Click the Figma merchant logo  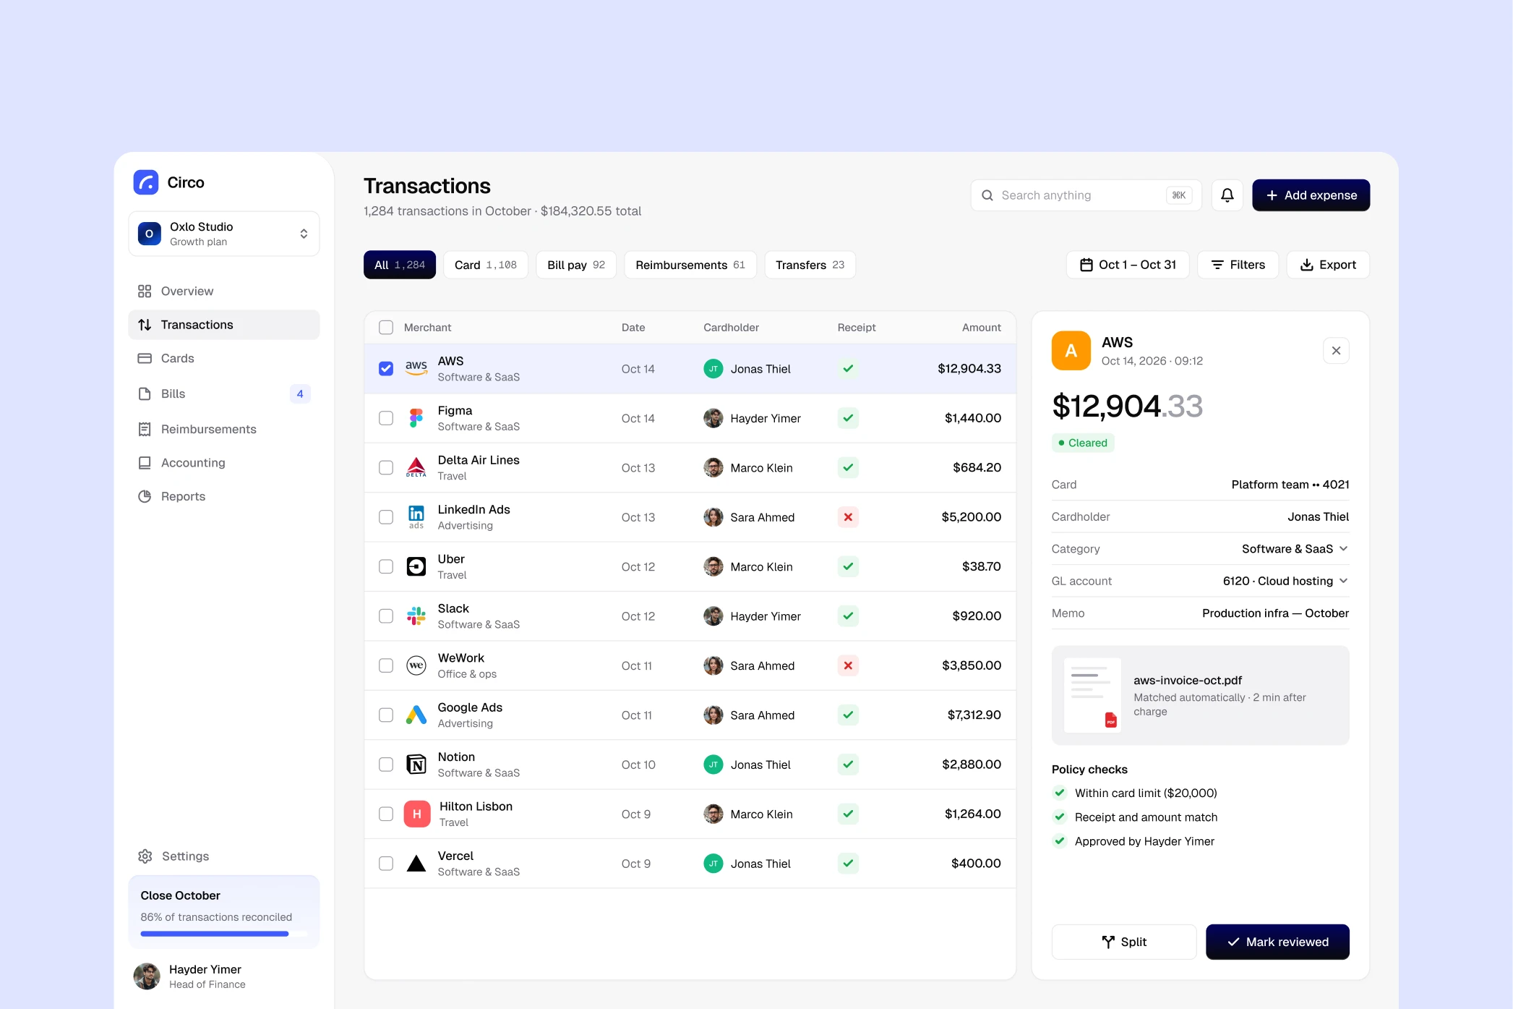[x=416, y=418]
